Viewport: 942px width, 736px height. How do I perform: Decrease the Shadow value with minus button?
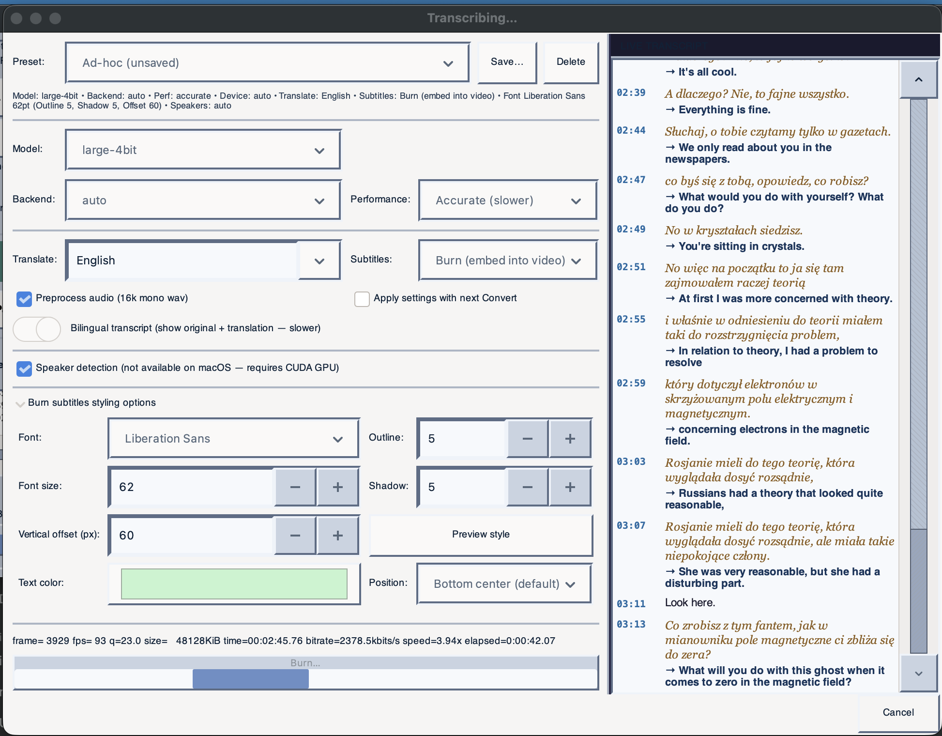pyautogui.click(x=527, y=487)
